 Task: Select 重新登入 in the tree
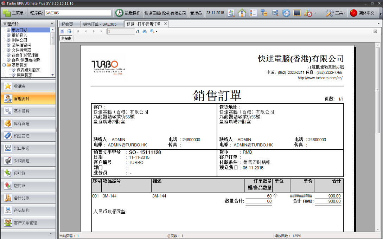coord(19,35)
